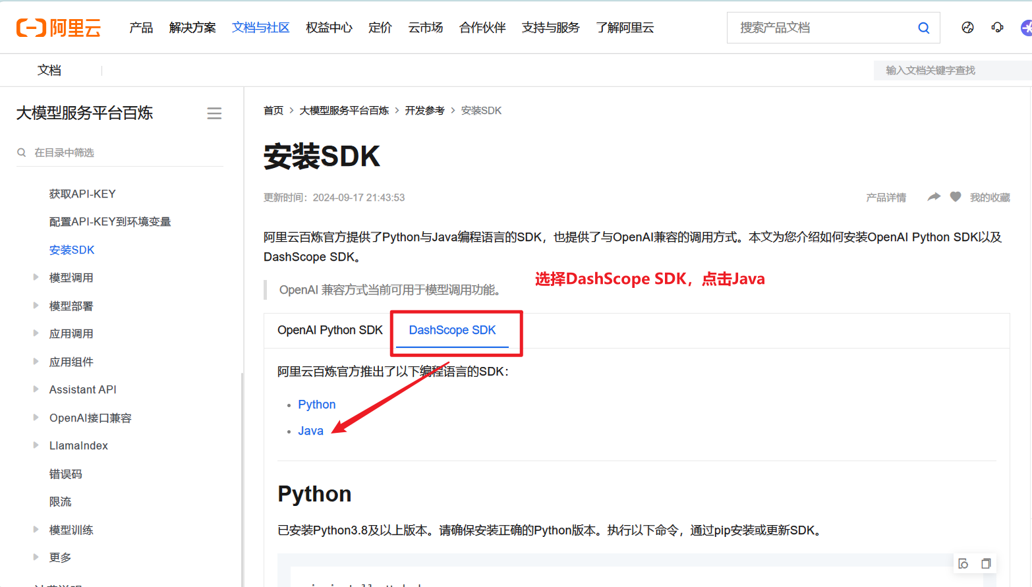
Task: Open the 合作伙伴 menu
Action: pos(482,28)
